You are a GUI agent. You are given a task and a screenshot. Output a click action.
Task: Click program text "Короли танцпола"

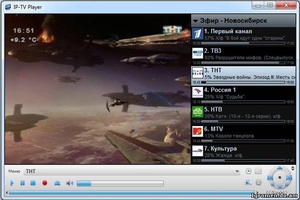(234, 136)
